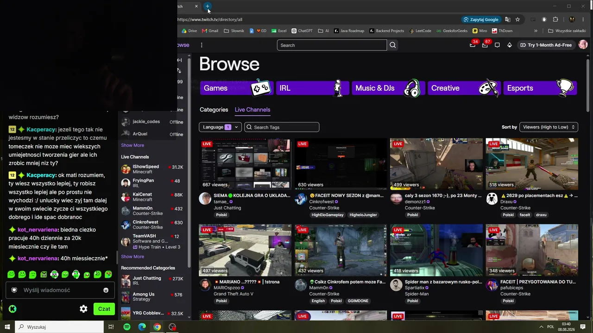Click the Drive bookmark
The height and width of the screenshot is (333, 593).
click(189, 31)
